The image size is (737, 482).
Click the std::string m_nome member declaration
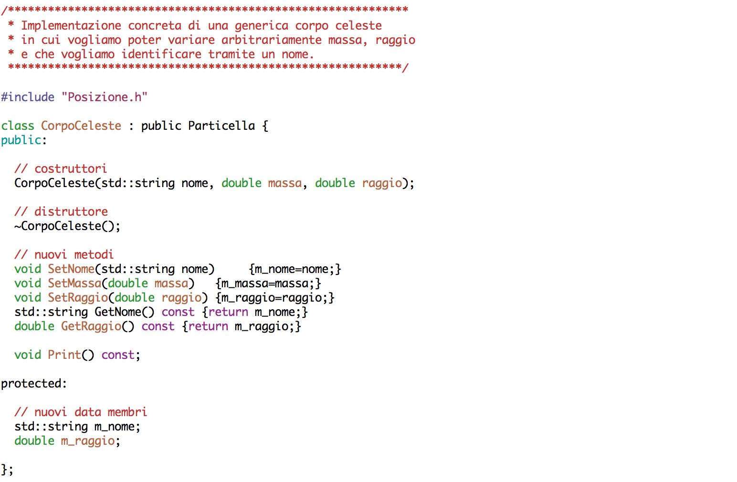[x=77, y=426]
